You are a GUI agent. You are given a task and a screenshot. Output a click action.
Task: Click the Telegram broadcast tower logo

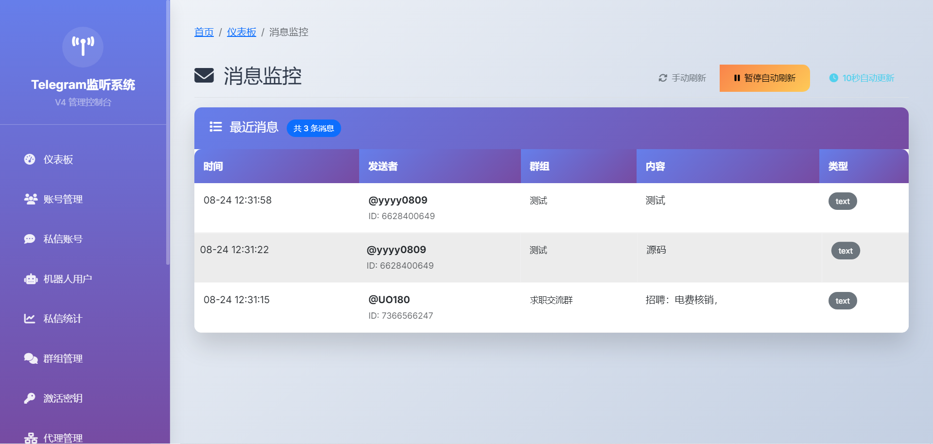(x=83, y=47)
